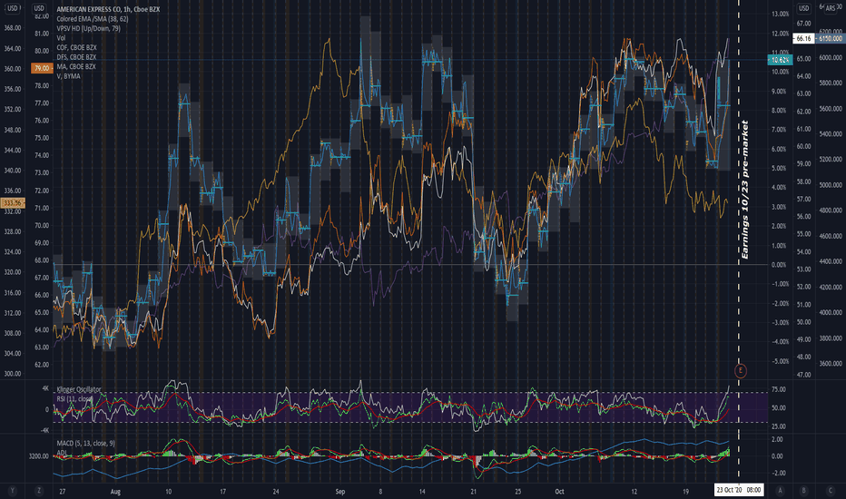Click the Earnings 10/23 pre-market annotation
The height and width of the screenshot is (499, 846).
tap(745, 190)
